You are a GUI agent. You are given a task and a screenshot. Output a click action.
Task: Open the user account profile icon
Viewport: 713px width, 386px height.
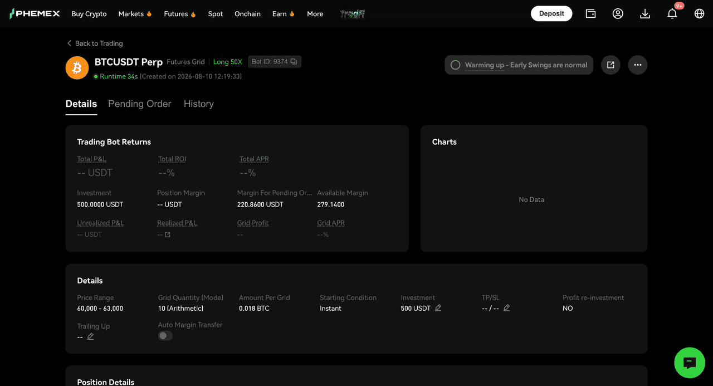(x=618, y=13)
